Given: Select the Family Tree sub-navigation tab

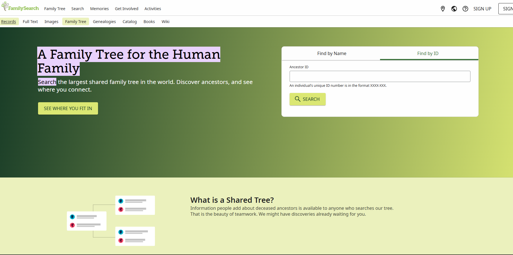Looking at the screenshot, I should click(x=76, y=22).
